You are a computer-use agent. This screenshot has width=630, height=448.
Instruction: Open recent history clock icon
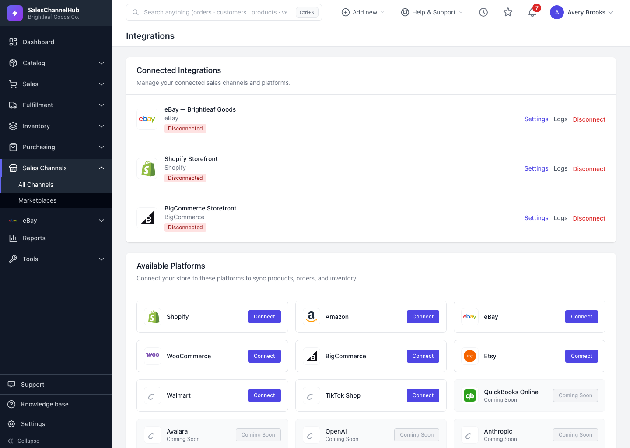click(483, 12)
